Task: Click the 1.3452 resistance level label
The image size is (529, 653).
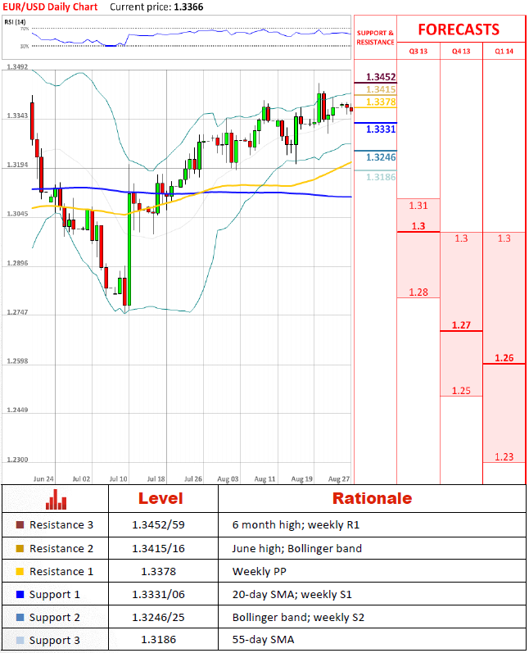Action: 381,77
